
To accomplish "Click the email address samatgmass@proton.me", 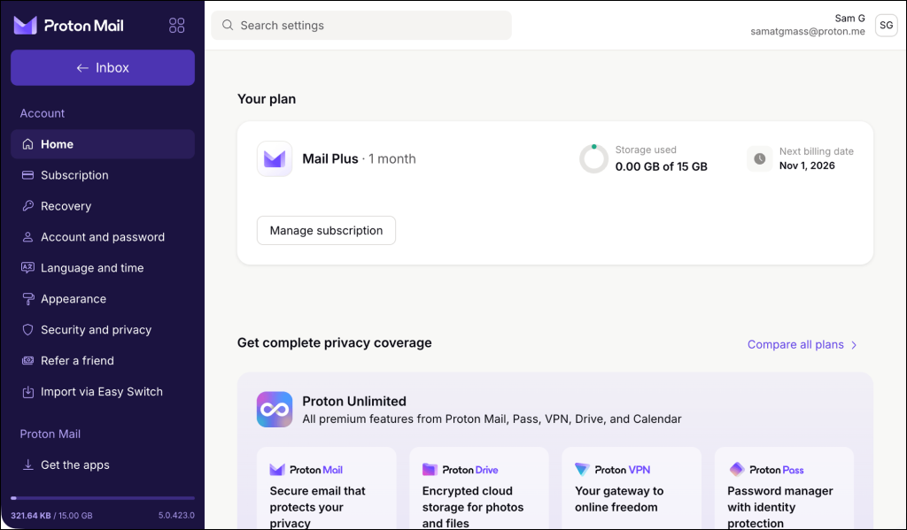I will pos(808,32).
